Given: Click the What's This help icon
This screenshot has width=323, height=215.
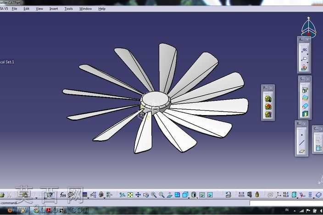Looking at the screenshot, I should pos(50,195).
